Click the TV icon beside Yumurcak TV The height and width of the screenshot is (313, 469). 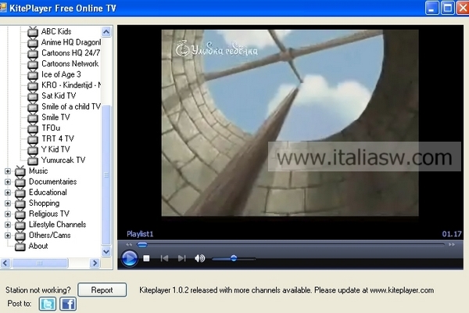tap(33, 160)
